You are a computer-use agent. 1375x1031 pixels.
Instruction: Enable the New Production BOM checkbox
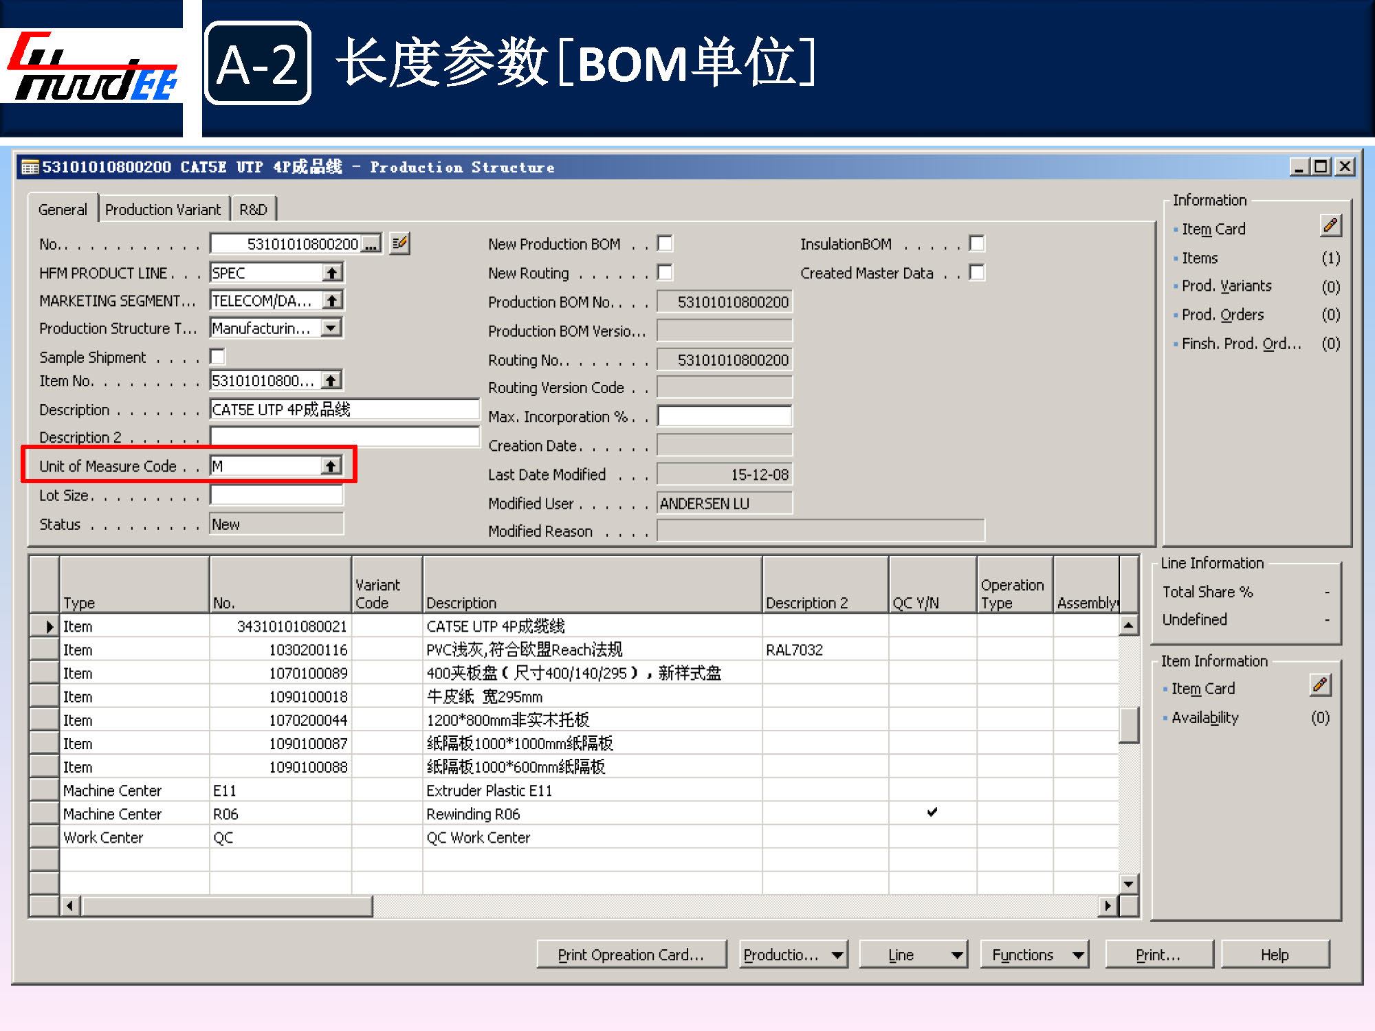[665, 243]
